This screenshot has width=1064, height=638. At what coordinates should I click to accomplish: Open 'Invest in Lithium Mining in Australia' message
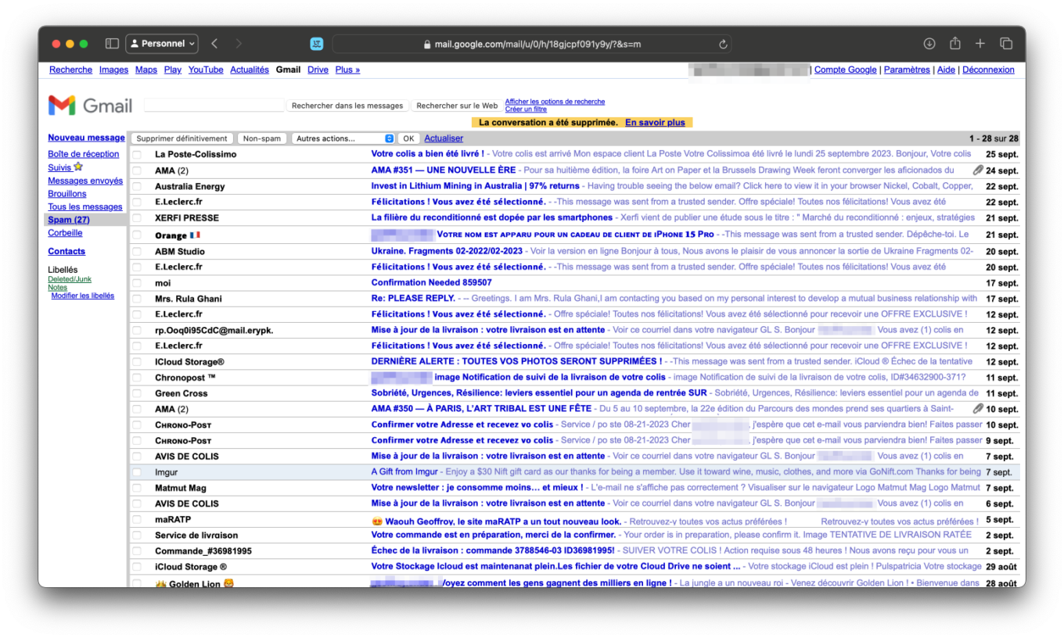(x=476, y=186)
